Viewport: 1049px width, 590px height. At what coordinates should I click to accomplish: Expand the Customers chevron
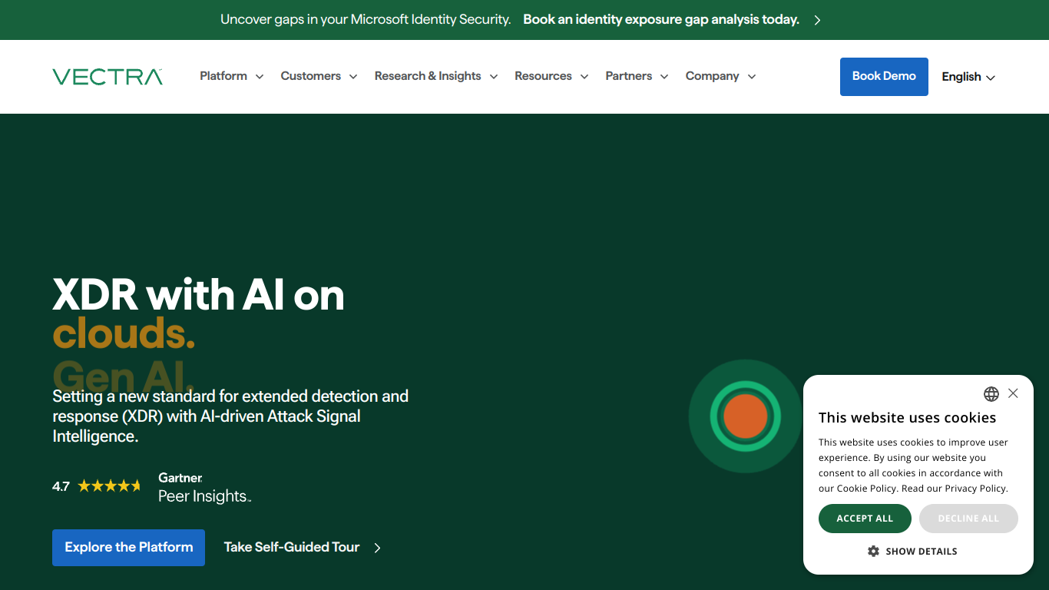(x=353, y=77)
